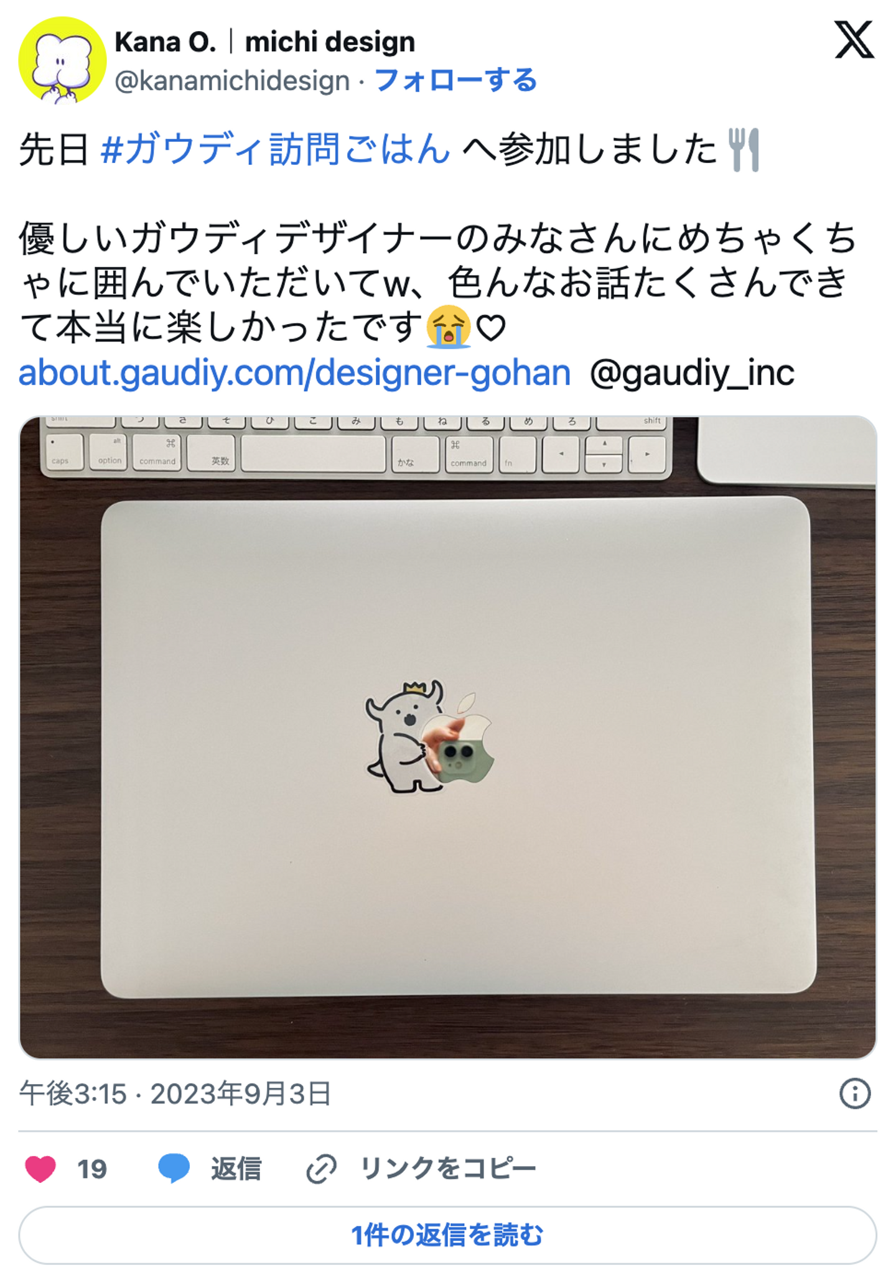Click 1件の返信を読む button
This screenshot has height=1288, width=896.
[x=447, y=1235]
